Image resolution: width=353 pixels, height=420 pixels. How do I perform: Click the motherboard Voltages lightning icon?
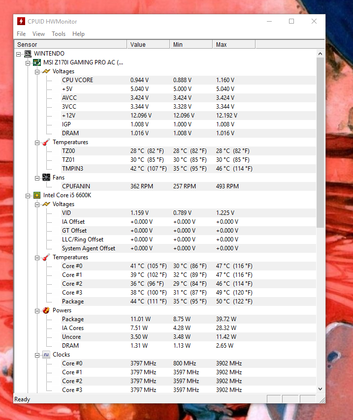(46, 71)
